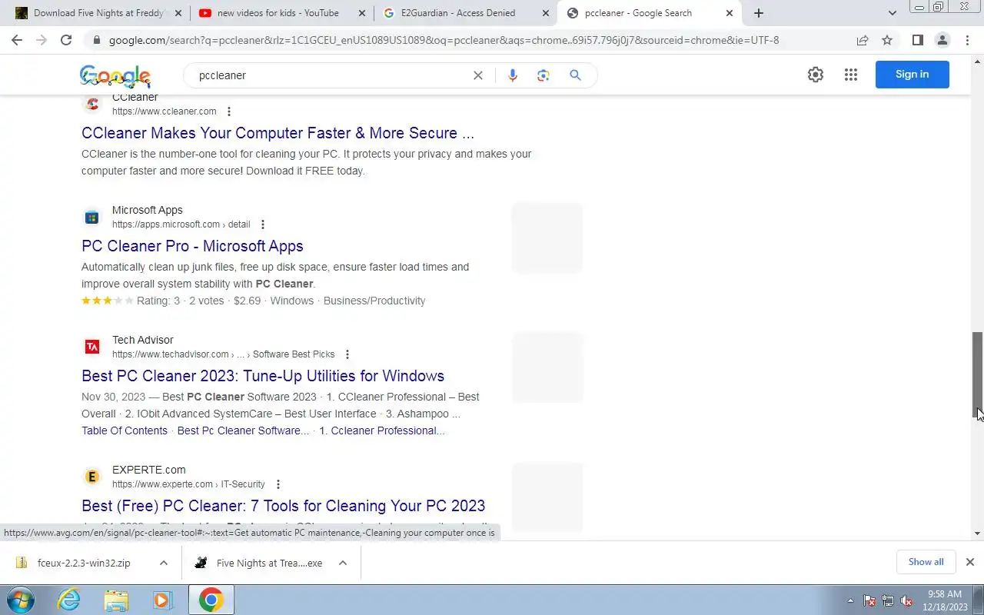This screenshot has width=984, height=615.
Task: Launch Internet Explorer from taskbar
Action: click(x=69, y=600)
